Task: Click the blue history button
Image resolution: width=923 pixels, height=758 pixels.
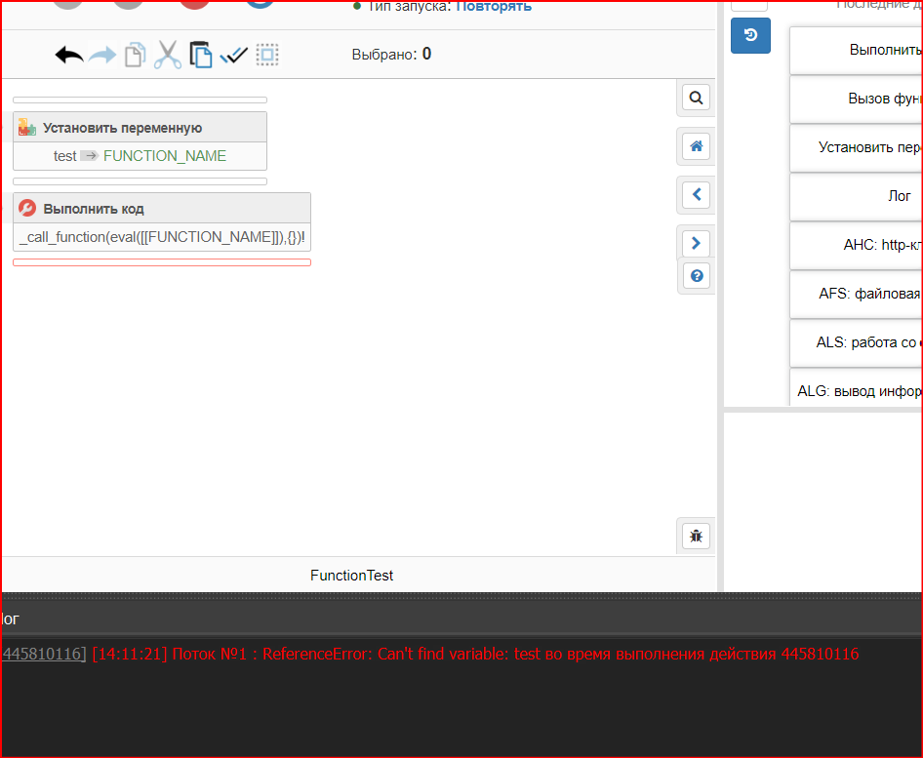Action: [x=750, y=35]
